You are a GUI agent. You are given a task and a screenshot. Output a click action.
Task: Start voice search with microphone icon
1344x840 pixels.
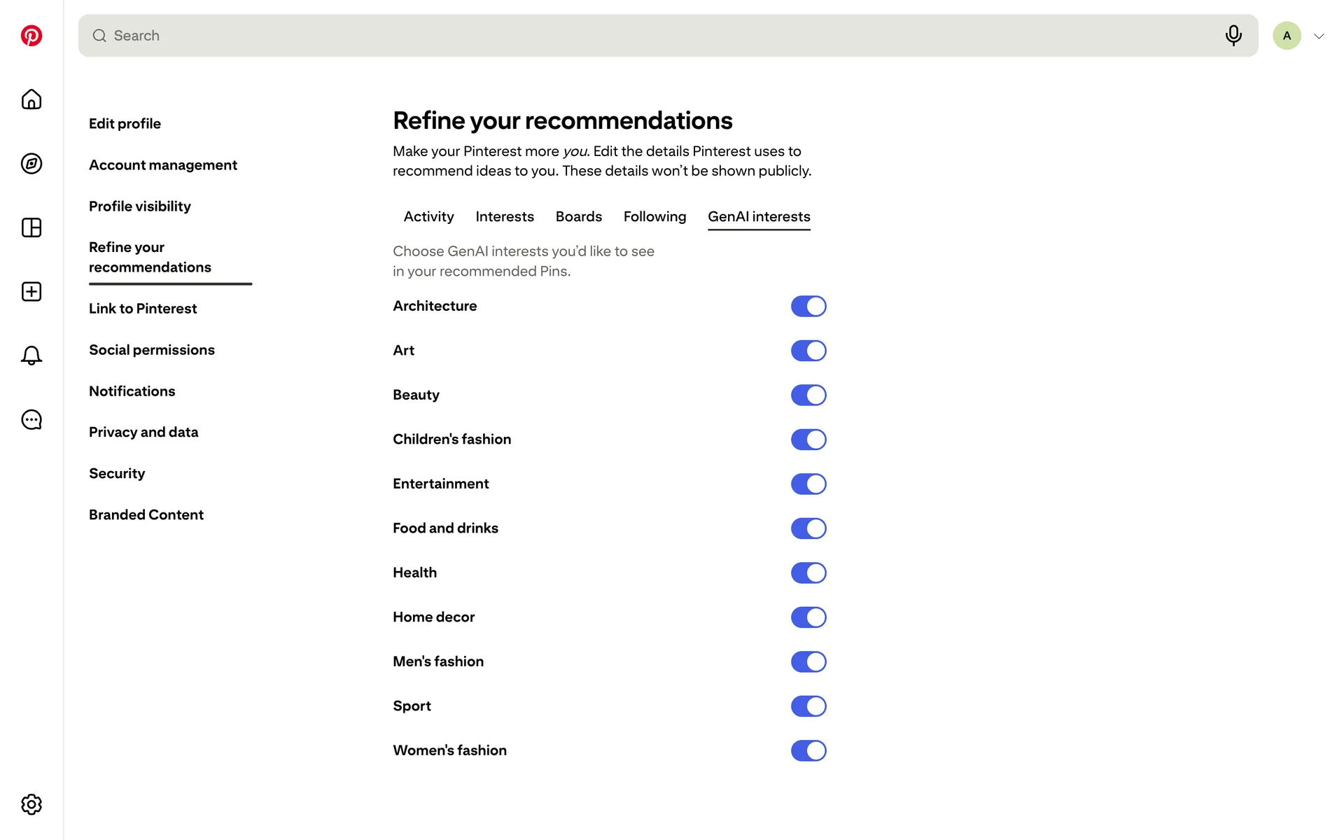point(1233,36)
